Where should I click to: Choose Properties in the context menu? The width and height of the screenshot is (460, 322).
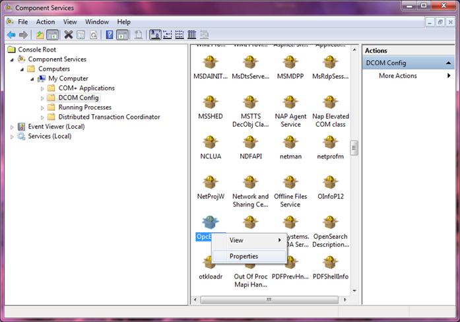coord(249,256)
